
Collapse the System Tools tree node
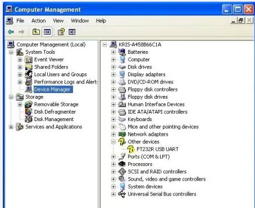click(11, 52)
